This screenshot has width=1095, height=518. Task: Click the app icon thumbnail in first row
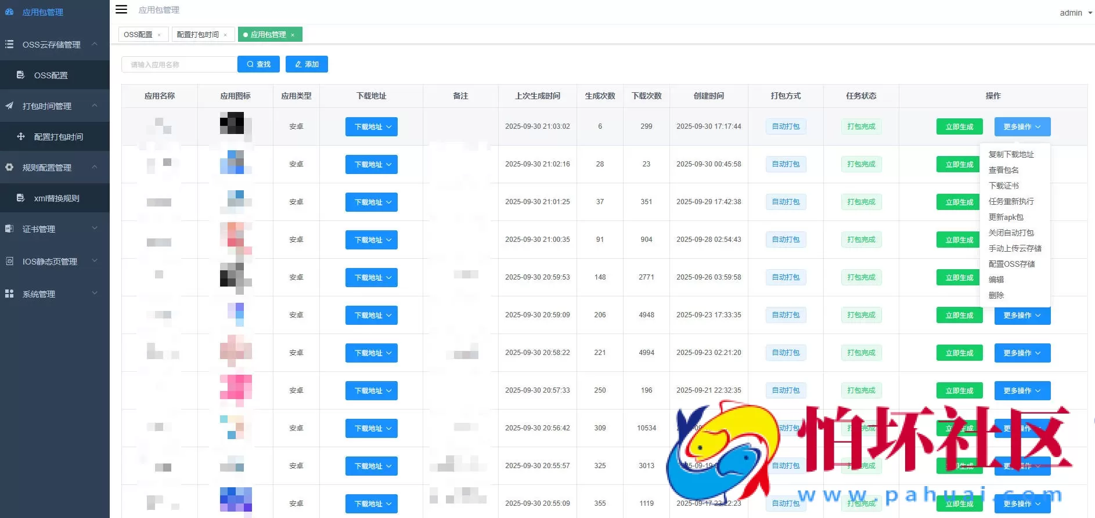235,126
